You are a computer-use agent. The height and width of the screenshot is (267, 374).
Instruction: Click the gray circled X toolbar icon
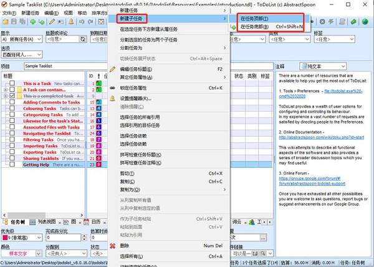(x=322, y=22)
